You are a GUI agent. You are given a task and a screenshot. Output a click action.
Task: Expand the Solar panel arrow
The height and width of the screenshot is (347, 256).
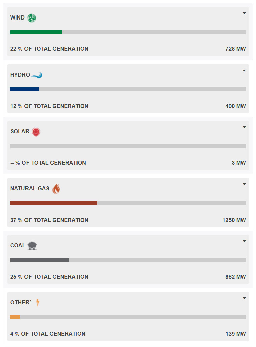(244, 127)
